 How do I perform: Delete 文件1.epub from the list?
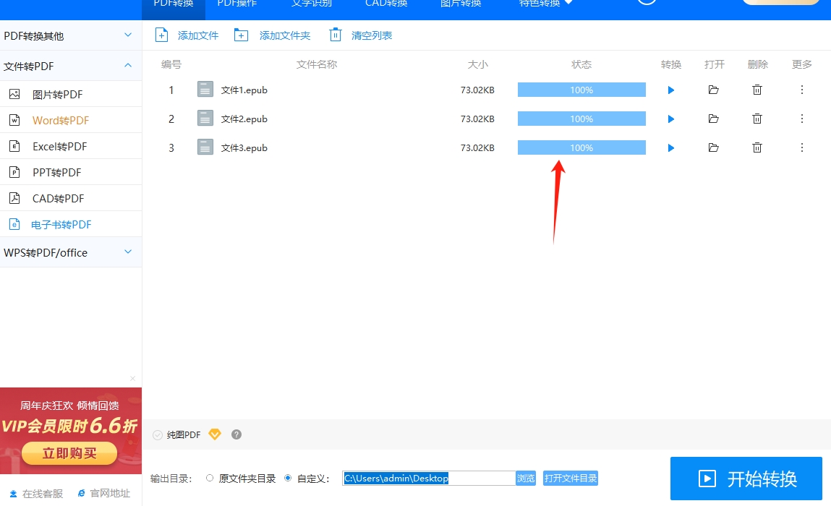(x=757, y=90)
